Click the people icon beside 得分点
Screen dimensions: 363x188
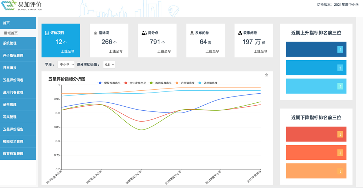point(144,33)
